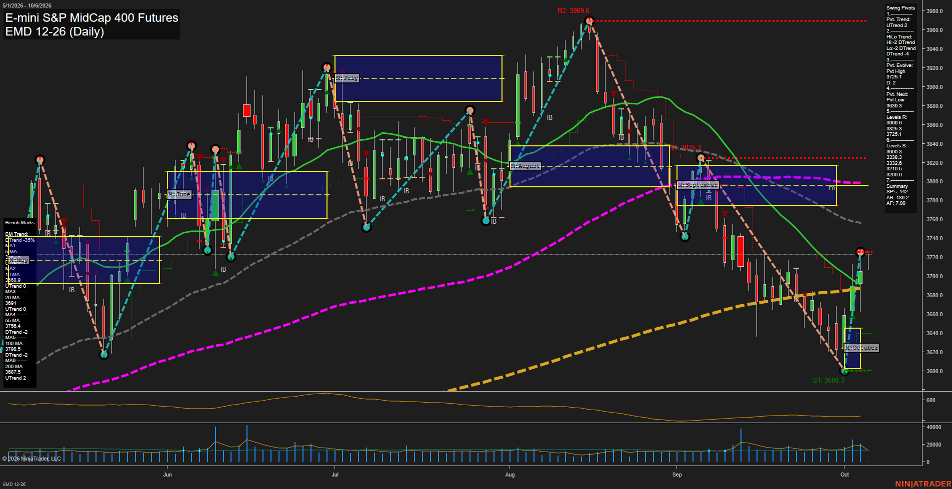Click the 3600.0 price axis label

(934, 371)
